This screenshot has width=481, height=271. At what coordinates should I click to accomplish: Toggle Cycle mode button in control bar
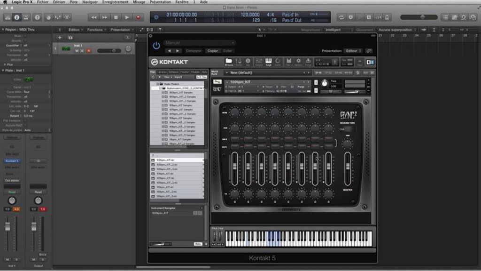[x=341, y=17]
